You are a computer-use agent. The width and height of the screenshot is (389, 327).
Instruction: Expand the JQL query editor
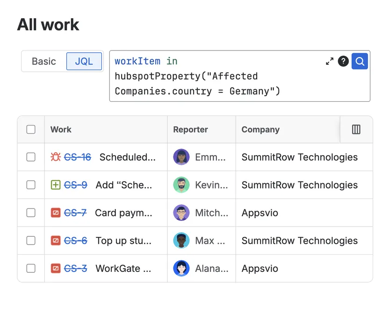click(x=330, y=61)
